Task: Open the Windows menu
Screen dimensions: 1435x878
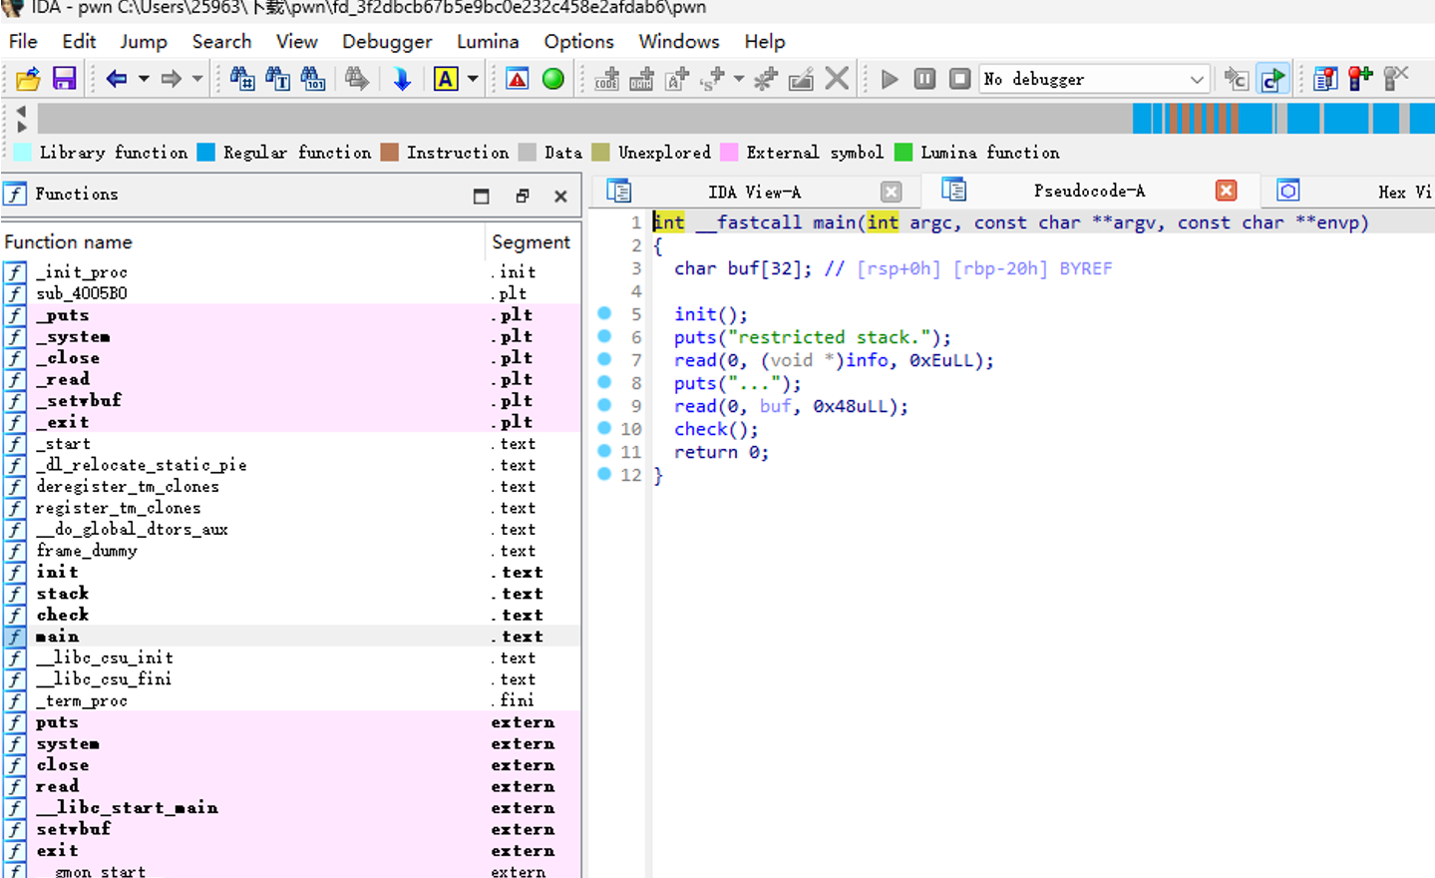Action: click(x=679, y=41)
